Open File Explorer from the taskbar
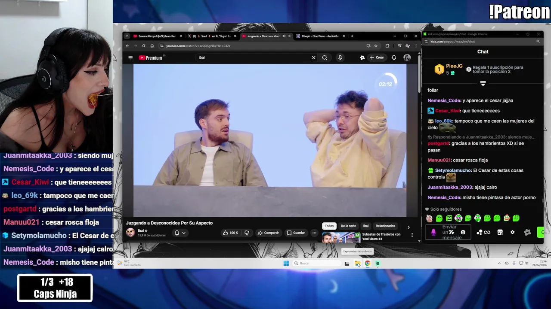The image size is (551, 309). tap(357, 263)
